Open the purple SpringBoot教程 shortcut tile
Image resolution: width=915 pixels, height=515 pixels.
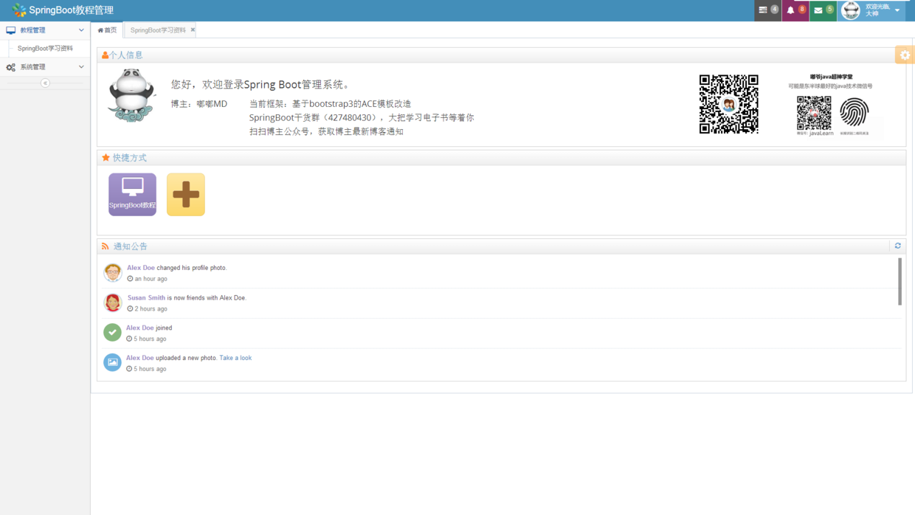[x=132, y=195]
